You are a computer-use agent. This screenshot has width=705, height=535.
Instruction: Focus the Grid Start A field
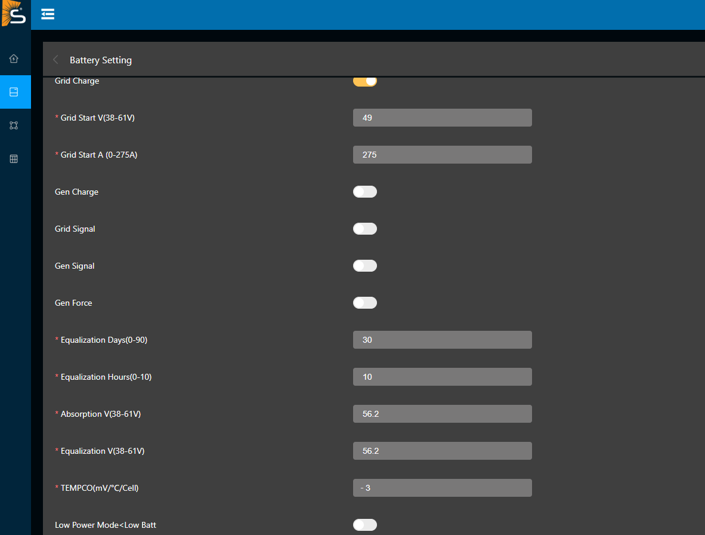442,155
